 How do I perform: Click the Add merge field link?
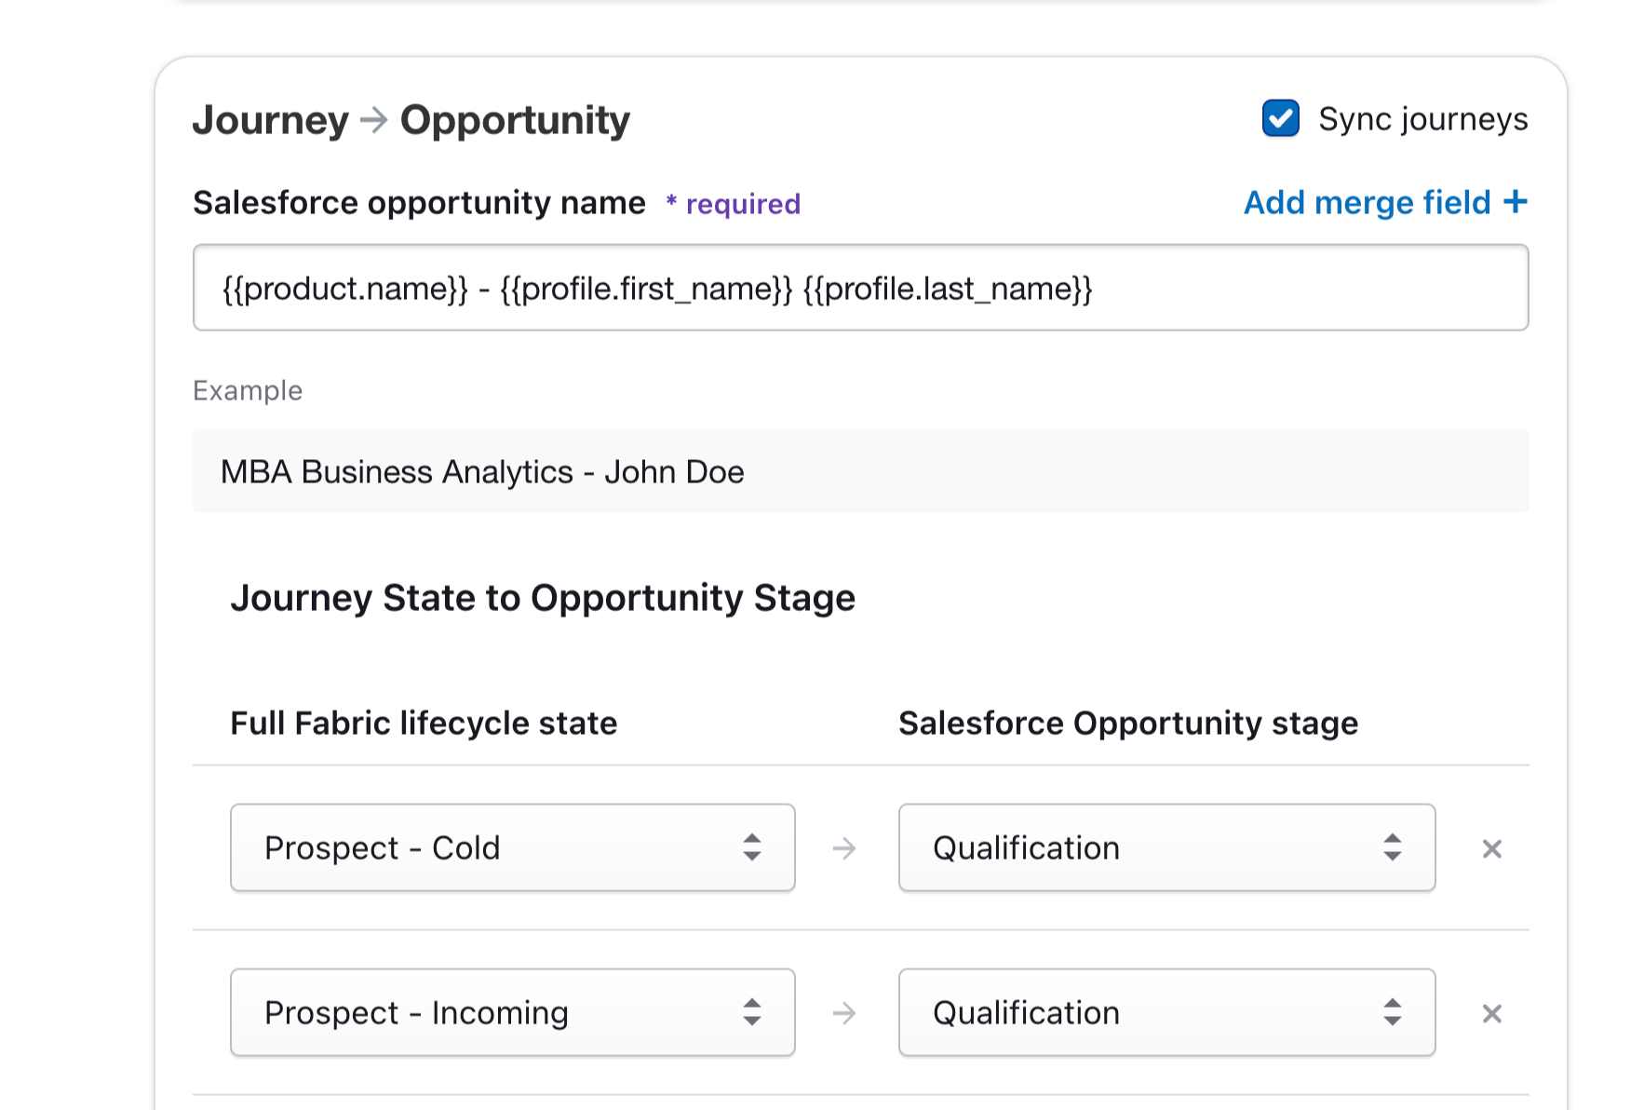[1367, 202]
